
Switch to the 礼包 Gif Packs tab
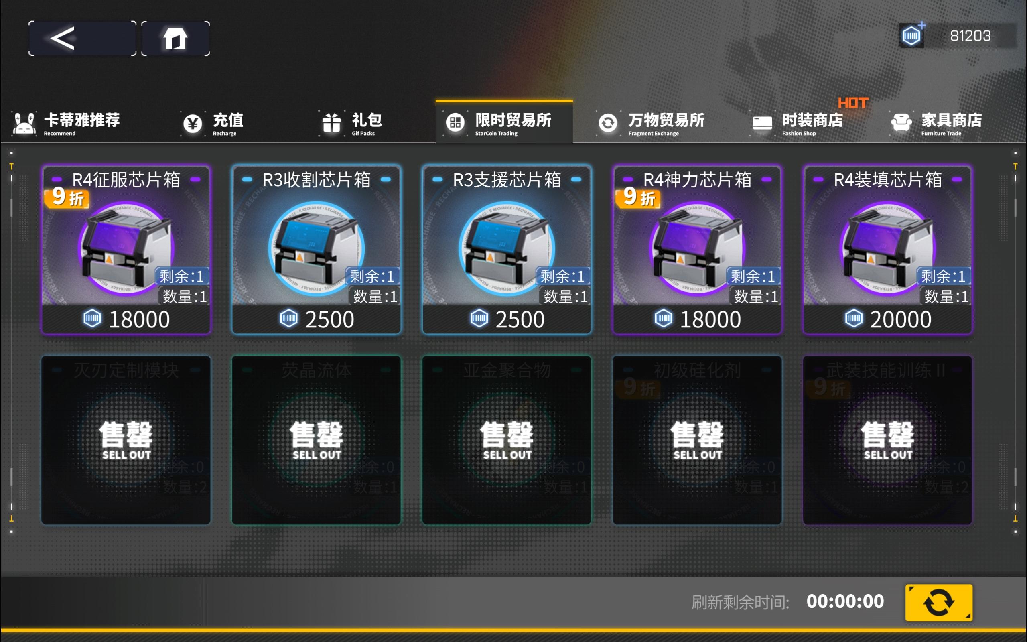pyautogui.click(x=352, y=123)
